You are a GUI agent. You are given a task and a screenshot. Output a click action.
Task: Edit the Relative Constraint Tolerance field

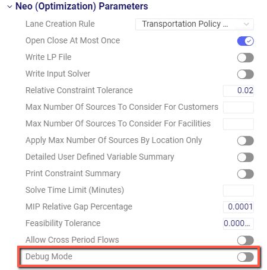[239, 91]
